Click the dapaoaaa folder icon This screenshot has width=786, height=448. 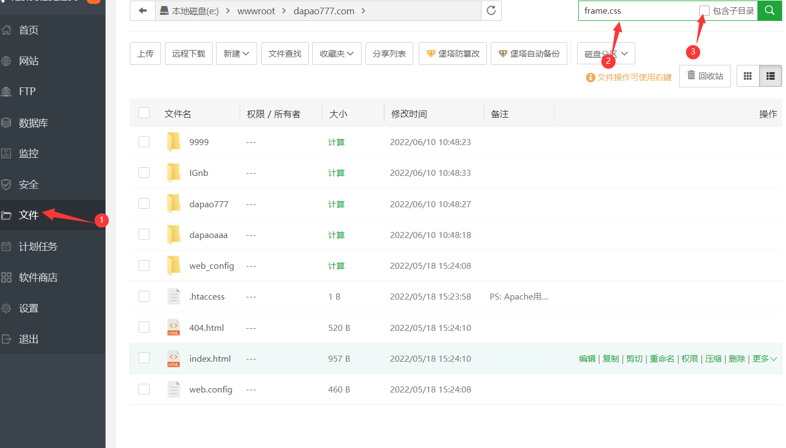pyautogui.click(x=174, y=235)
